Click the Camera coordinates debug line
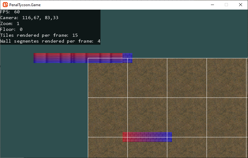The image size is (248, 158). [x=29, y=18]
